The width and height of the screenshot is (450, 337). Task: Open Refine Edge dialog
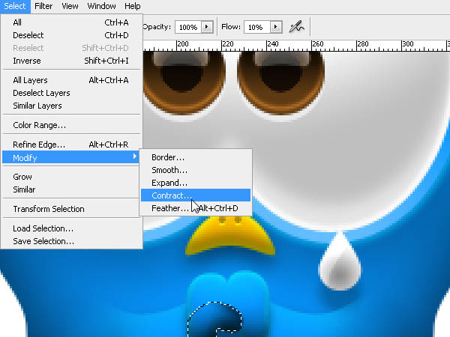(70, 145)
